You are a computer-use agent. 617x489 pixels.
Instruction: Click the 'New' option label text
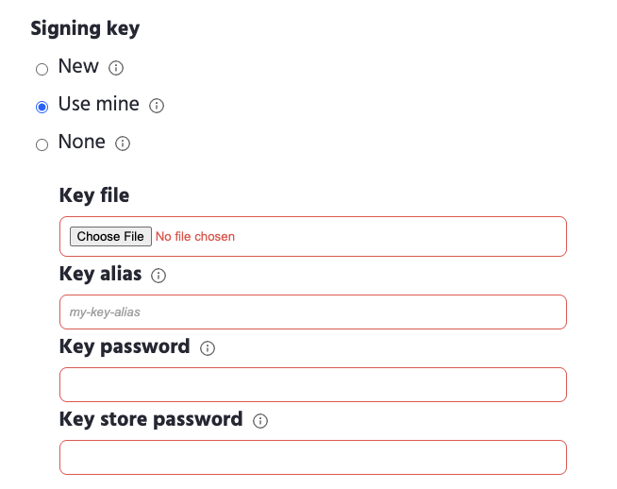[78, 66]
